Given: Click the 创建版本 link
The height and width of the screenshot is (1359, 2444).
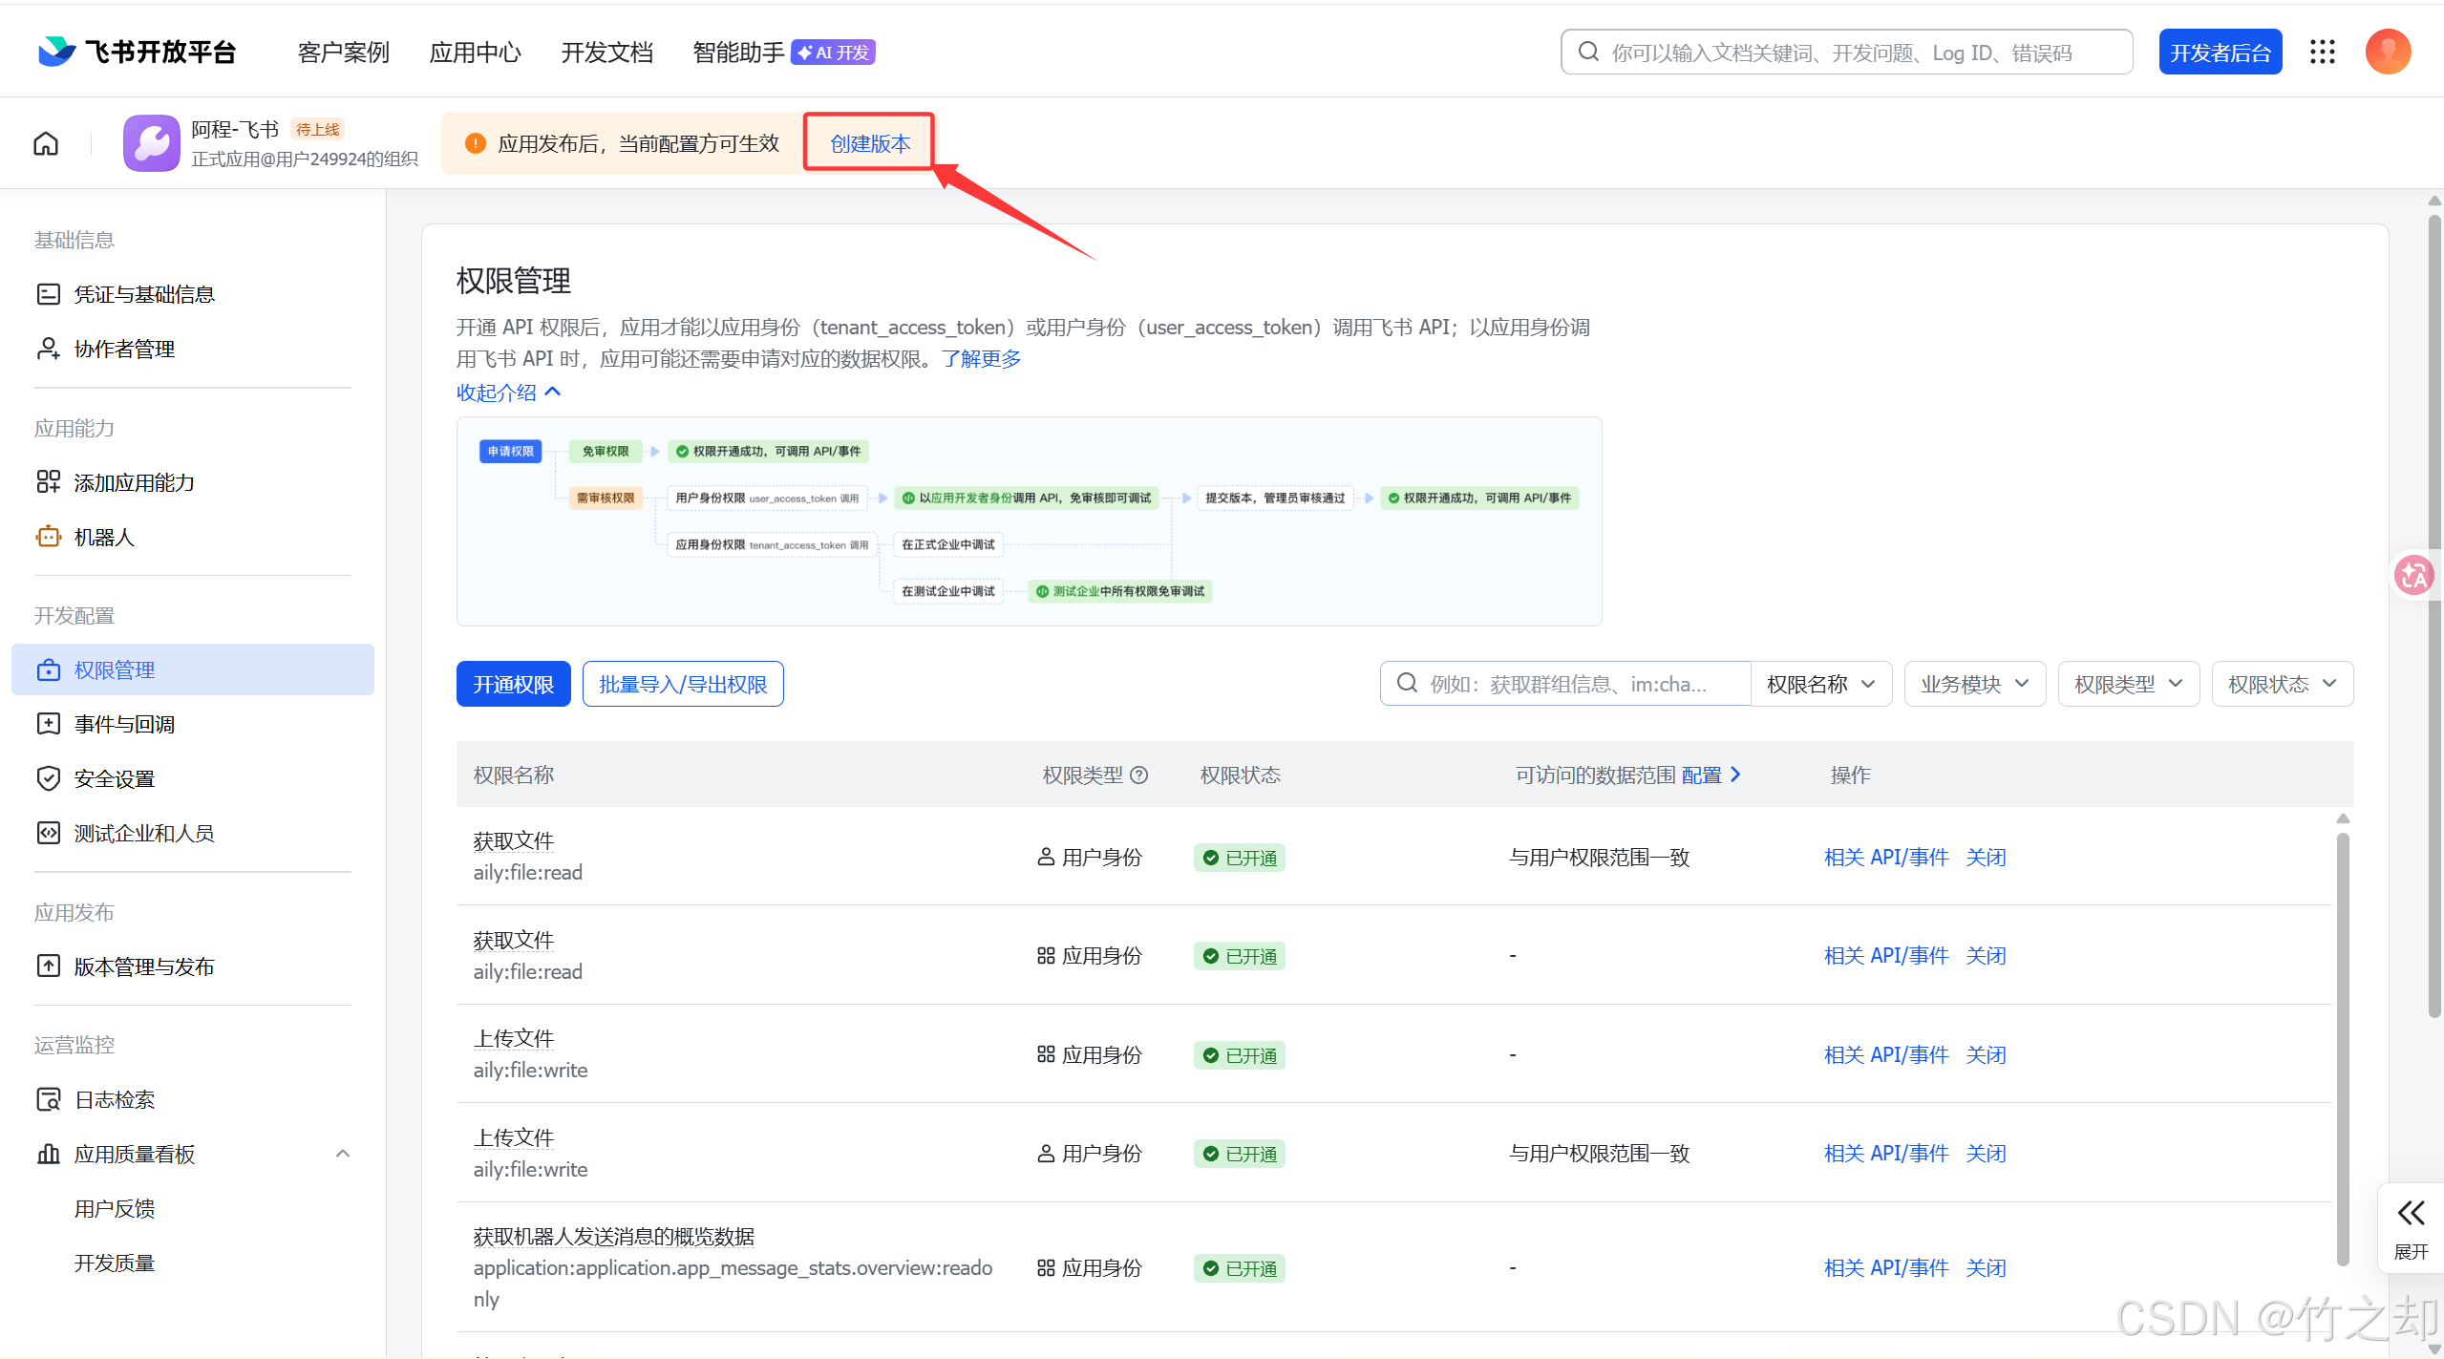Looking at the screenshot, I should (869, 144).
